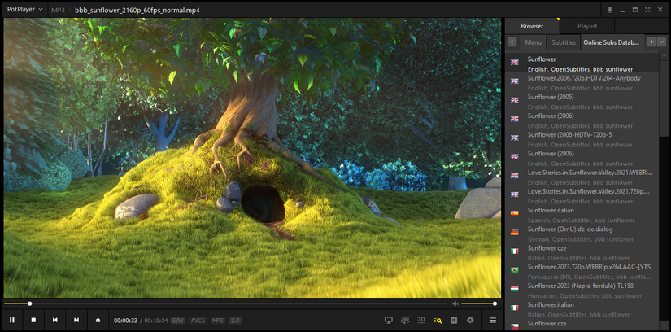The image size is (671, 332).
Task: Click the AVC1 video codec badge
Action: [198, 321]
